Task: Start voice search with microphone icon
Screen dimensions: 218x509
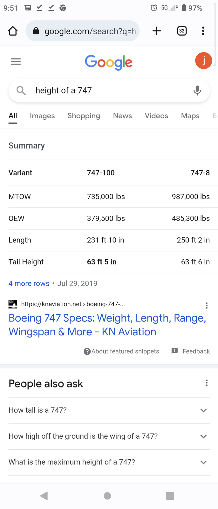Action: click(197, 90)
